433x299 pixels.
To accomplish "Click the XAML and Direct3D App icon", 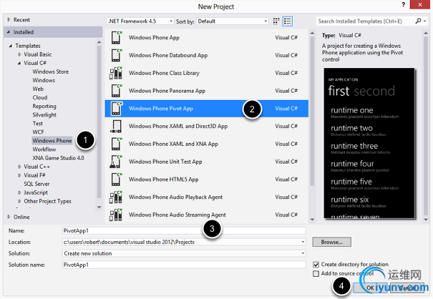I will coord(116,126).
